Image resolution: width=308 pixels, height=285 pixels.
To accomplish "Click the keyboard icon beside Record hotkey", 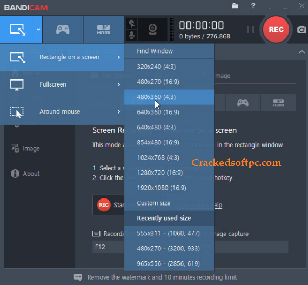I will click(96, 234).
